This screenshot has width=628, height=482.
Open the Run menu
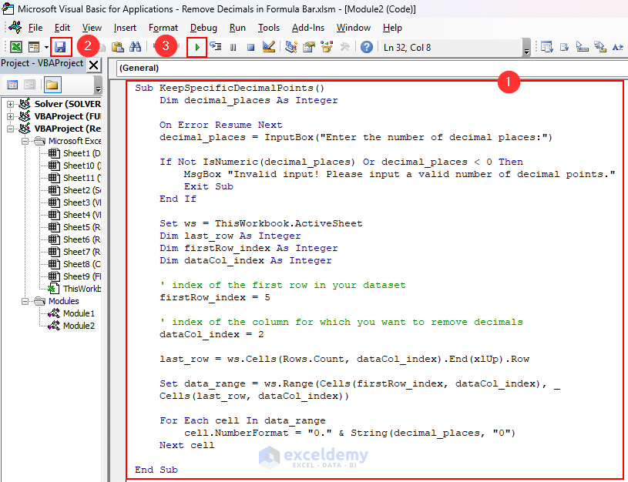point(237,28)
